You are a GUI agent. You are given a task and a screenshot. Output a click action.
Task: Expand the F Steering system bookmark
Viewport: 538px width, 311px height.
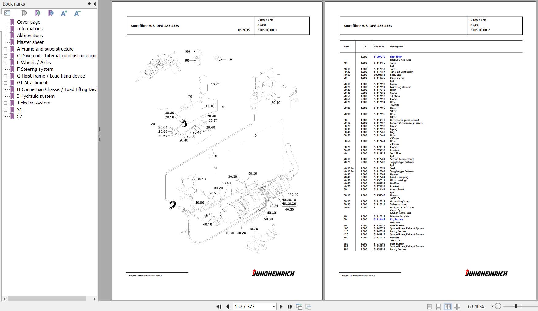point(6,69)
